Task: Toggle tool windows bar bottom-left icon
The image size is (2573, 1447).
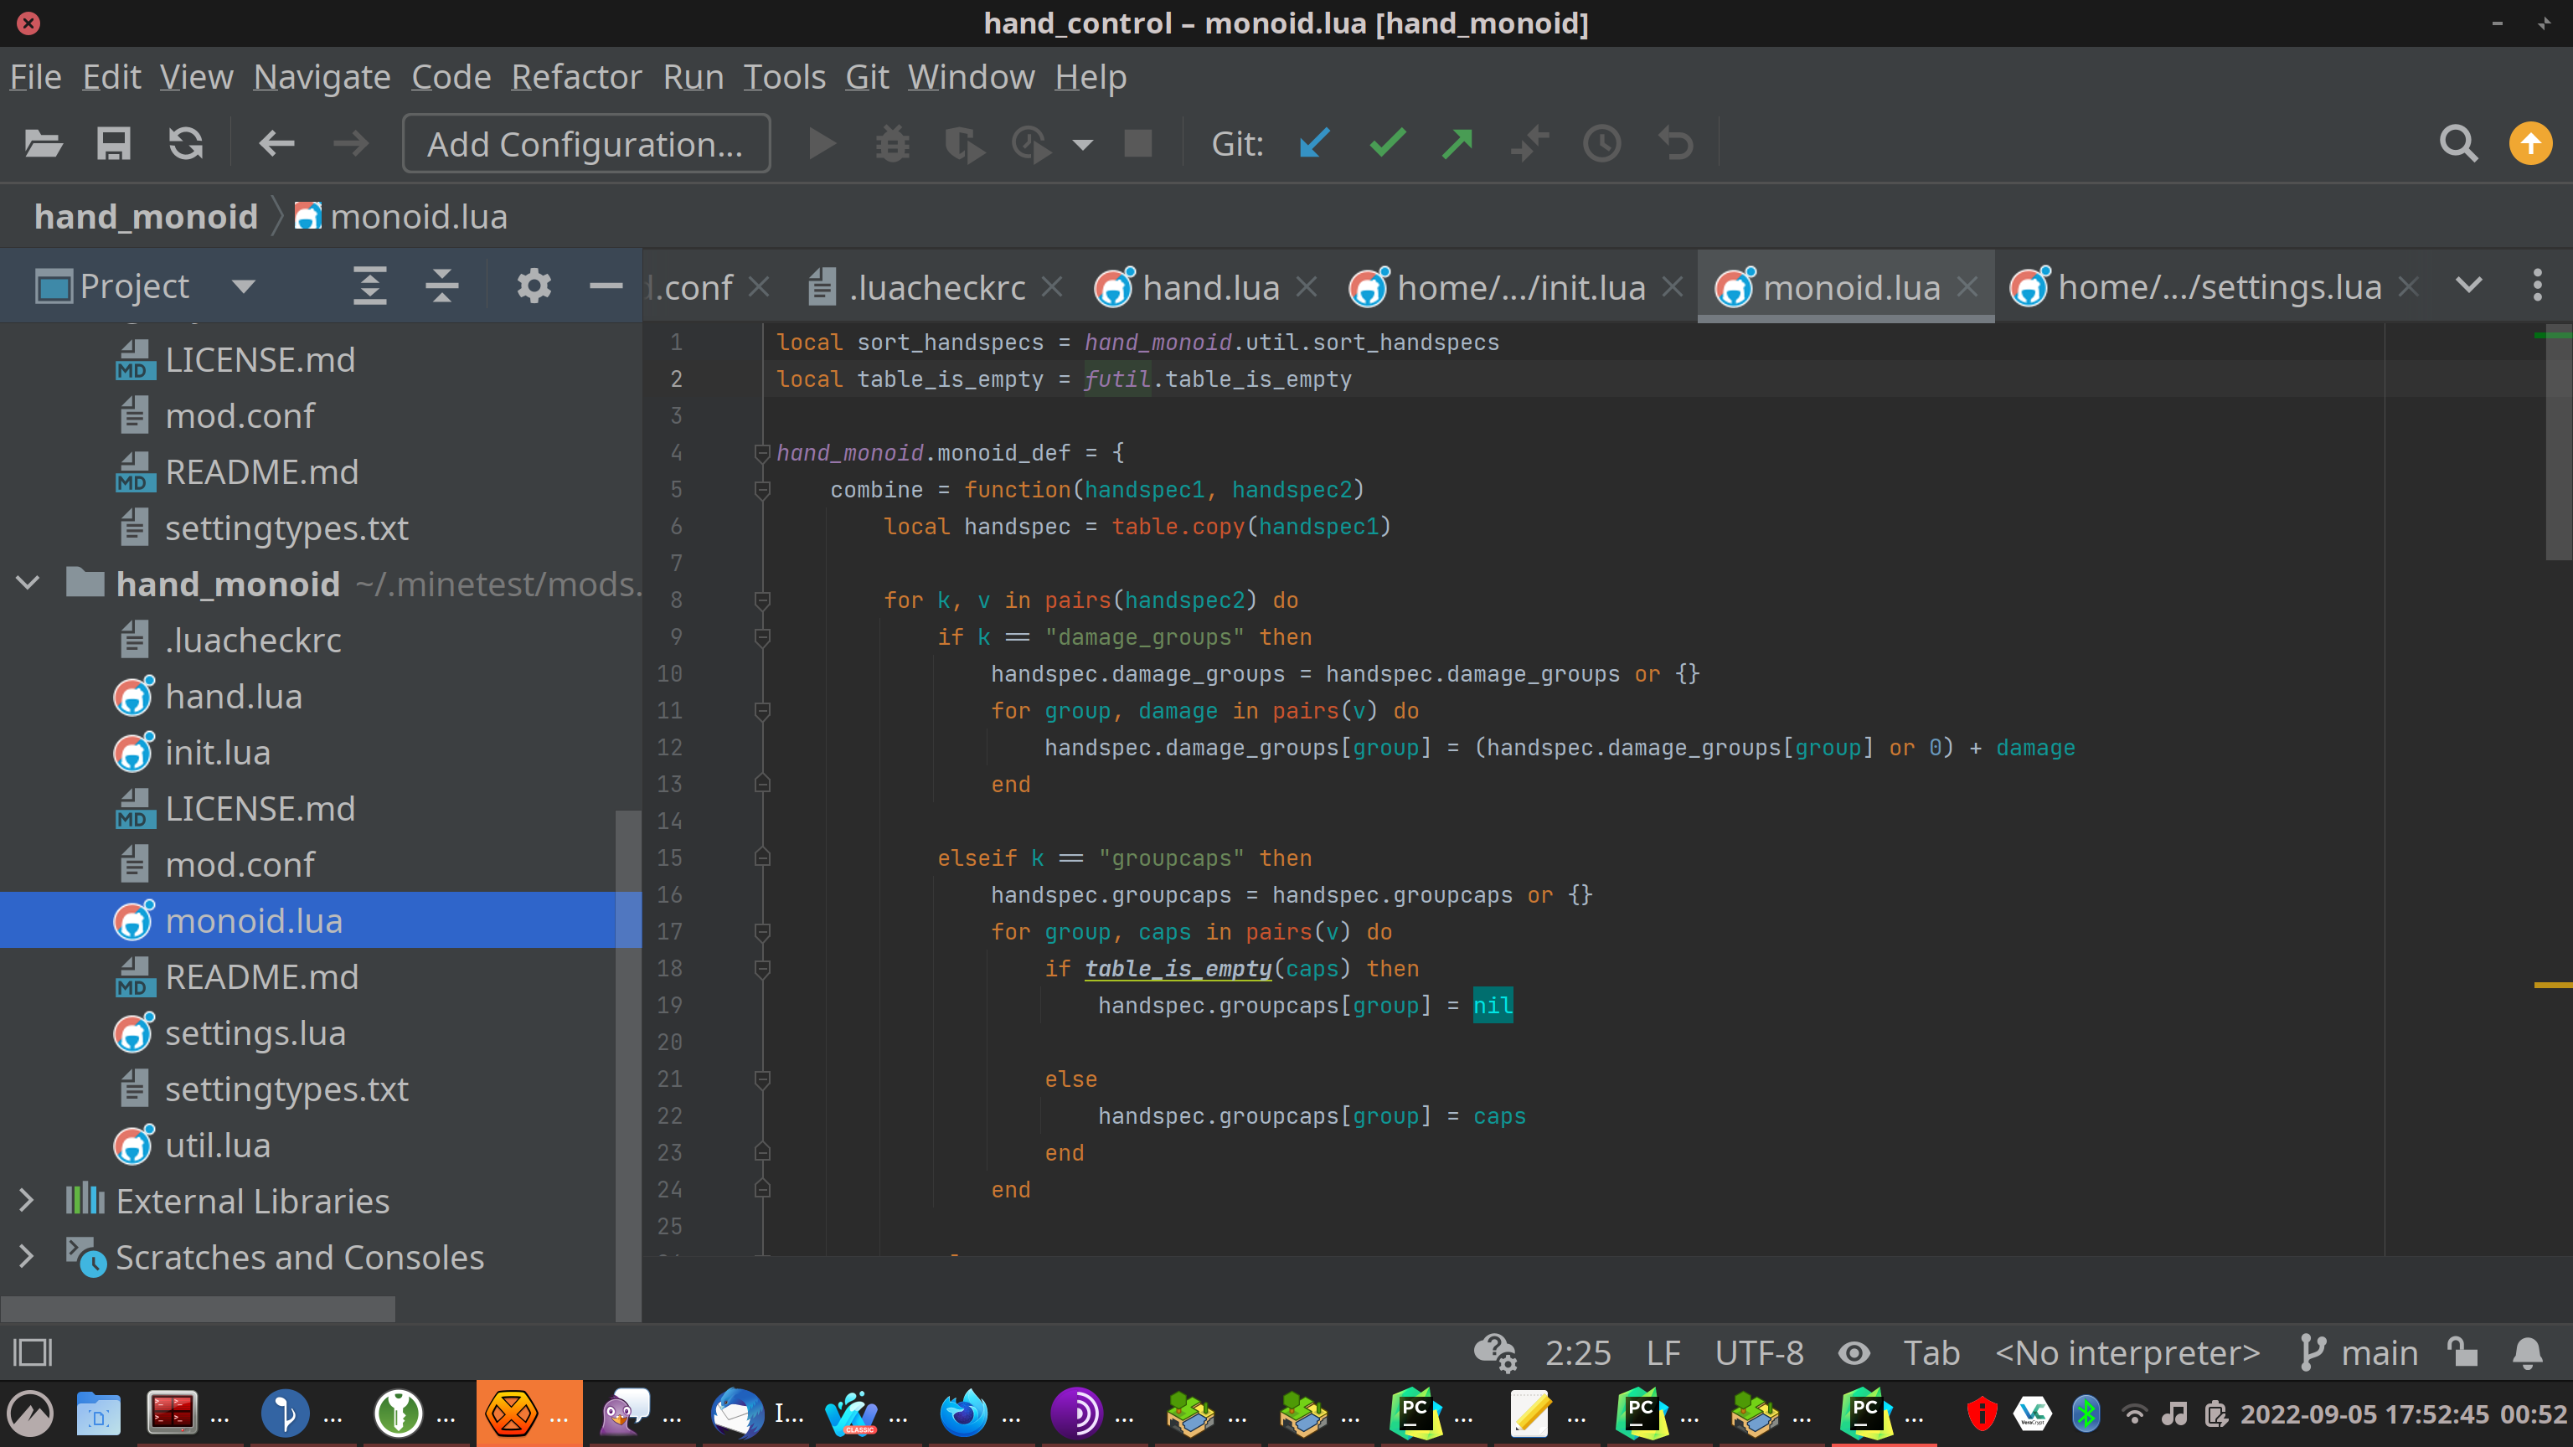Action: [32, 1352]
